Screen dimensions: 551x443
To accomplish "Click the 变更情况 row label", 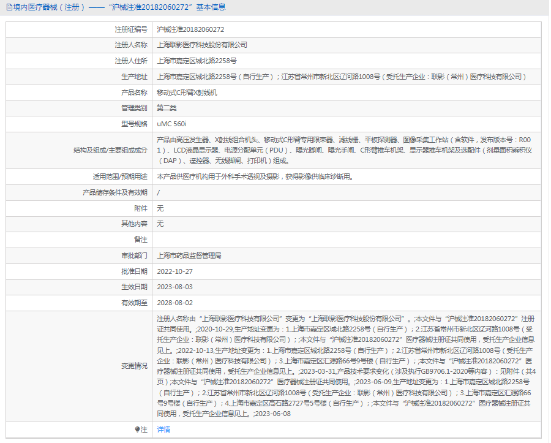I will click(x=134, y=366).
